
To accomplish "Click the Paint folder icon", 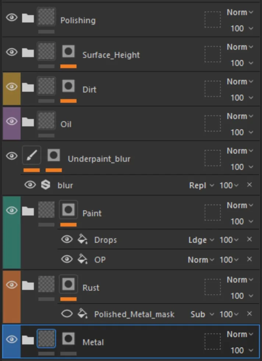I will (x=28, y=211).
